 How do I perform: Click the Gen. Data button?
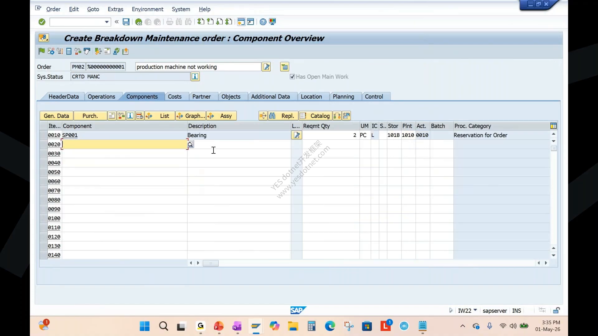coord(56,116)
